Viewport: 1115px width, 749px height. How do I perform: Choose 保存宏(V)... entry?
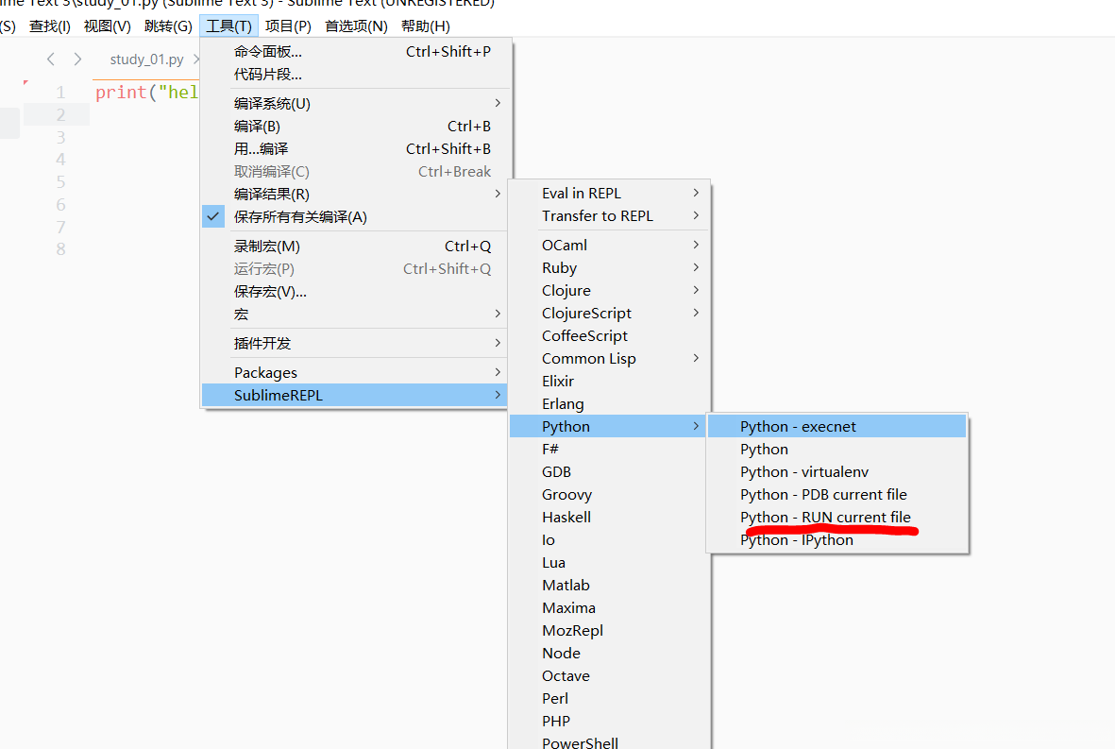355,292
